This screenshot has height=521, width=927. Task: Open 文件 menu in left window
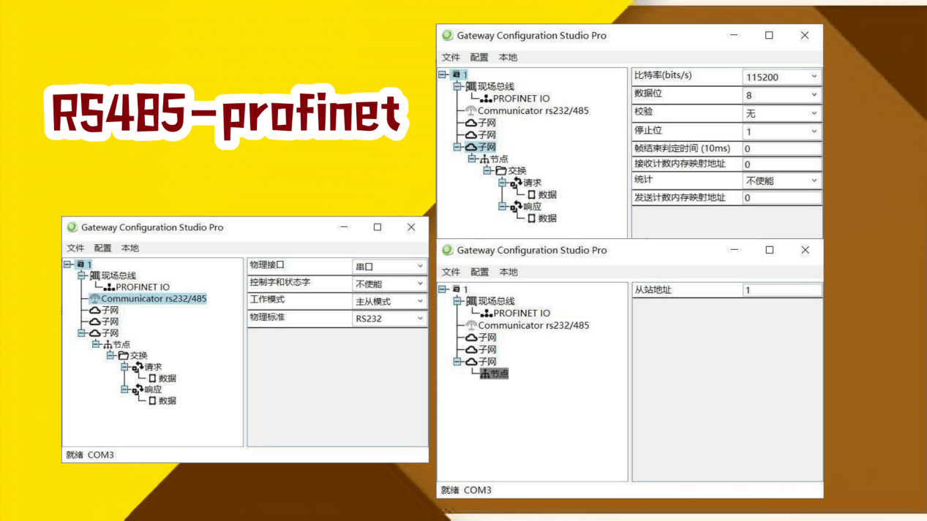[x=75, y=248]
